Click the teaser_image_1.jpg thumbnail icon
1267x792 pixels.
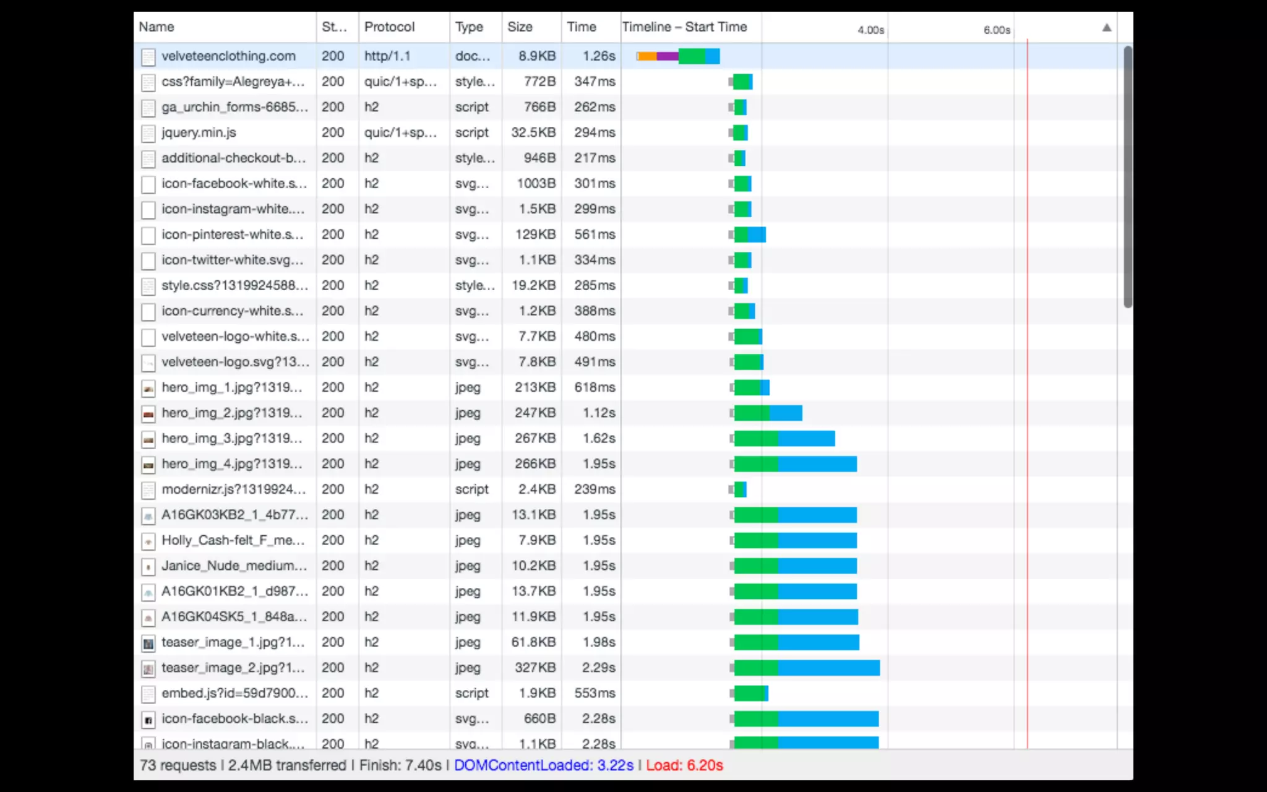click(148, 643)
